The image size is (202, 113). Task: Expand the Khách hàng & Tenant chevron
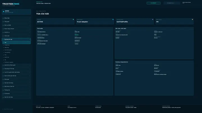[x=29, y=29]
